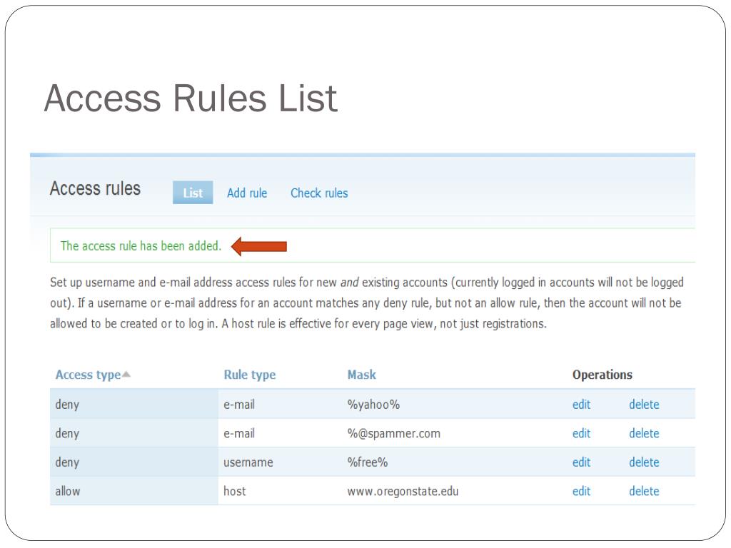
Task: Delete the %yahoo% deny rule
Action: point(644,405)
